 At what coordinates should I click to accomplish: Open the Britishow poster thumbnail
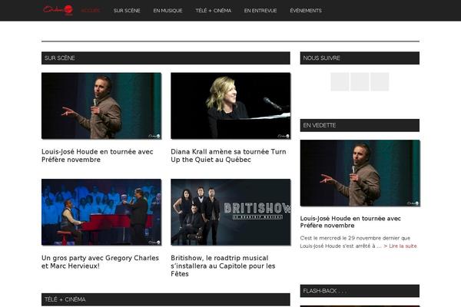click(x=230, y=212)
